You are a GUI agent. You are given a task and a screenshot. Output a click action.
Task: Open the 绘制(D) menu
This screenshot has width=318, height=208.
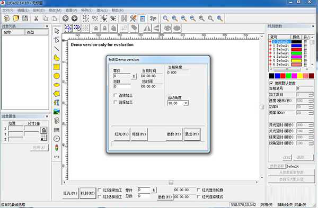39,11
